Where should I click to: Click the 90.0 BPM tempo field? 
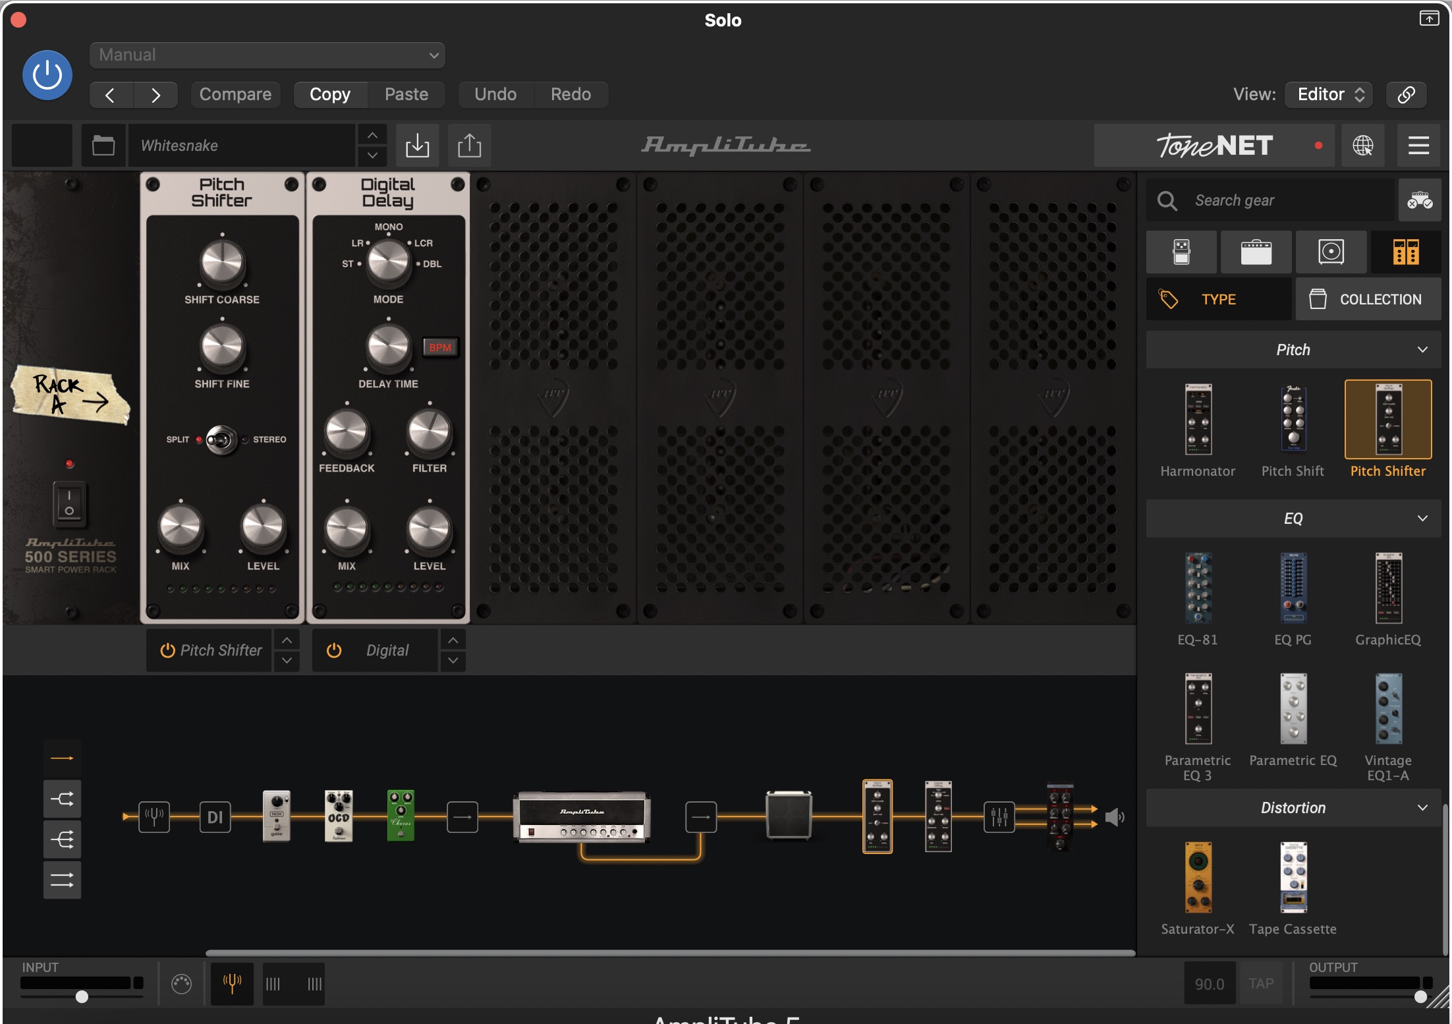point(1210,984)
